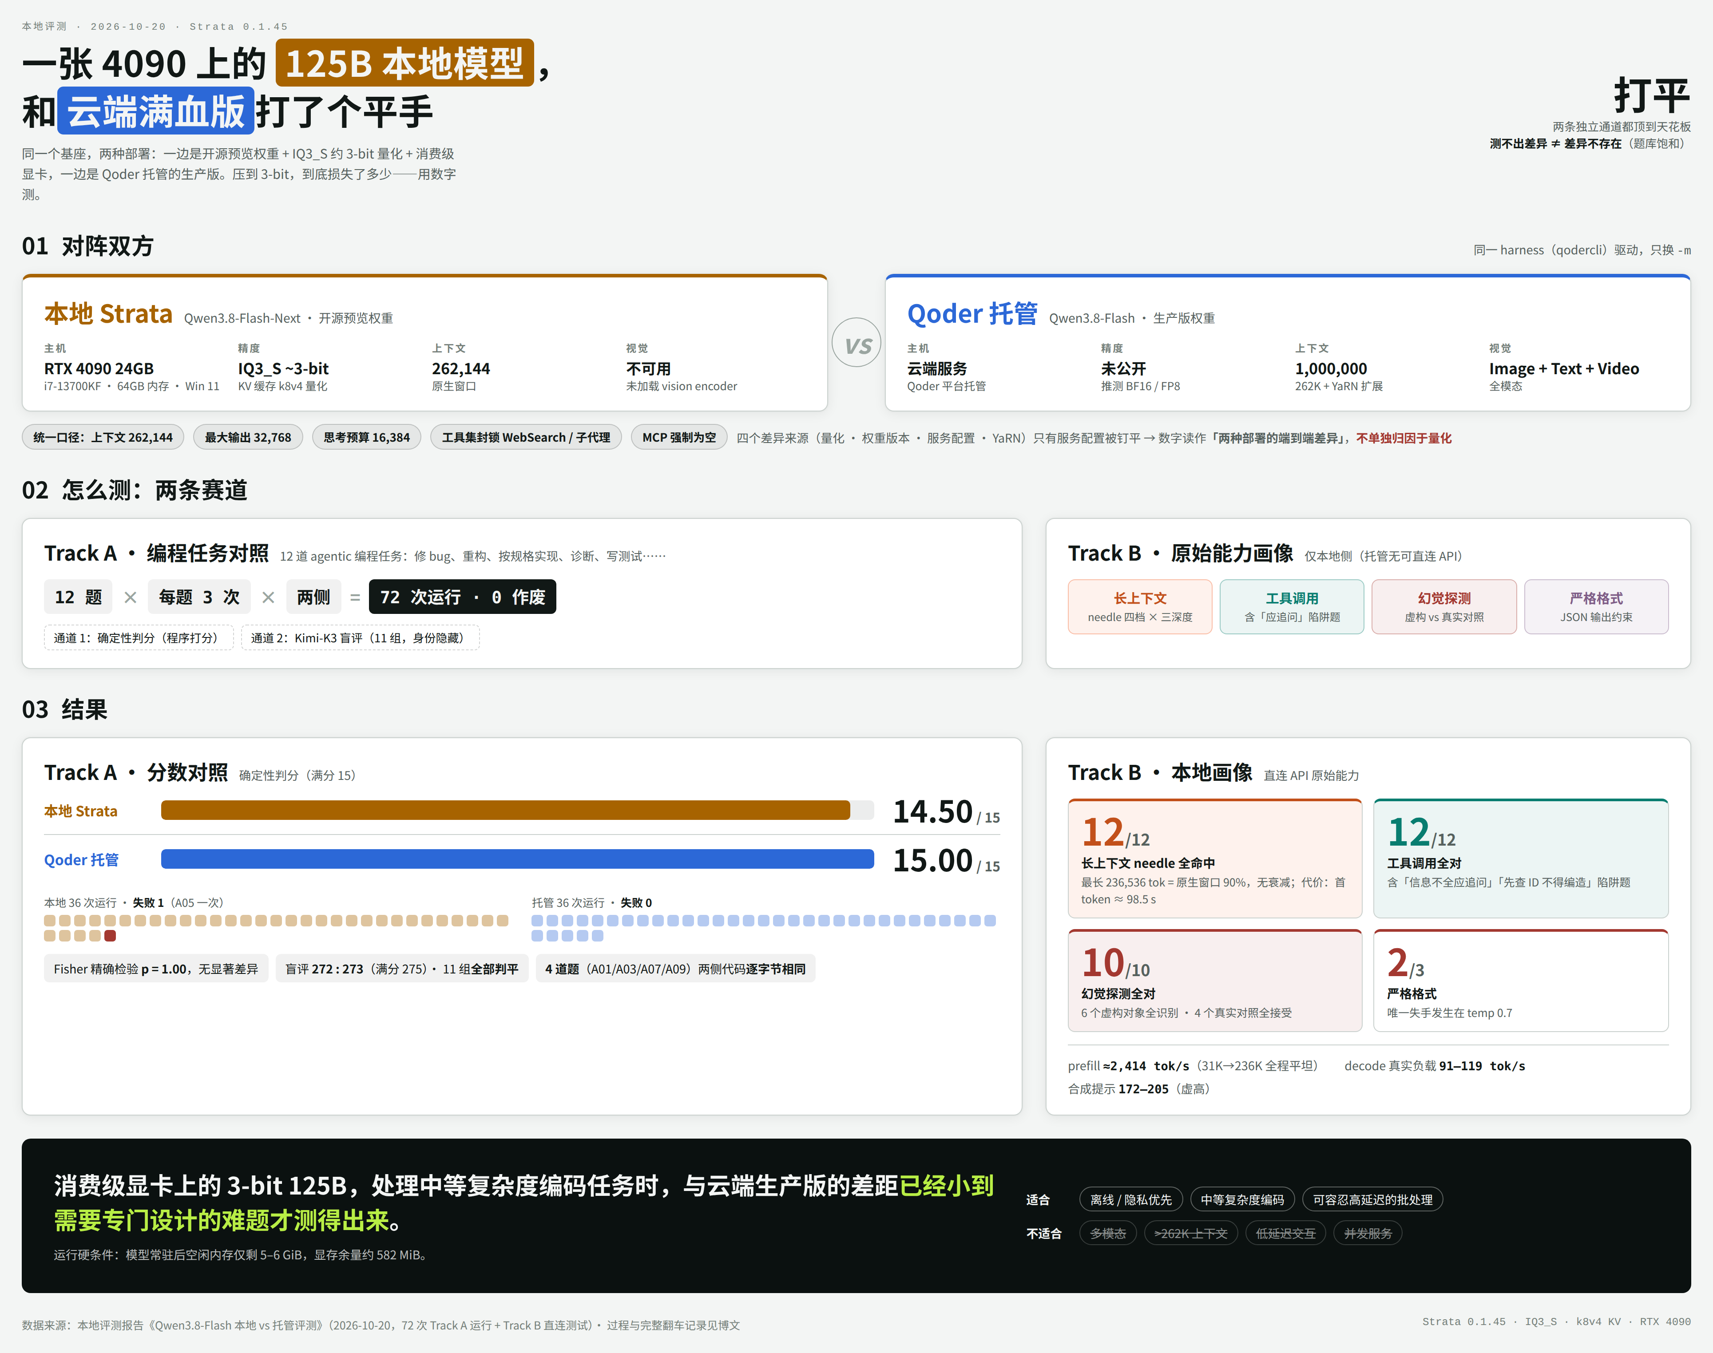Click the 14.50 / 15 score value
Viewport: 1713px width, 1353px height.
click(946, 812)
